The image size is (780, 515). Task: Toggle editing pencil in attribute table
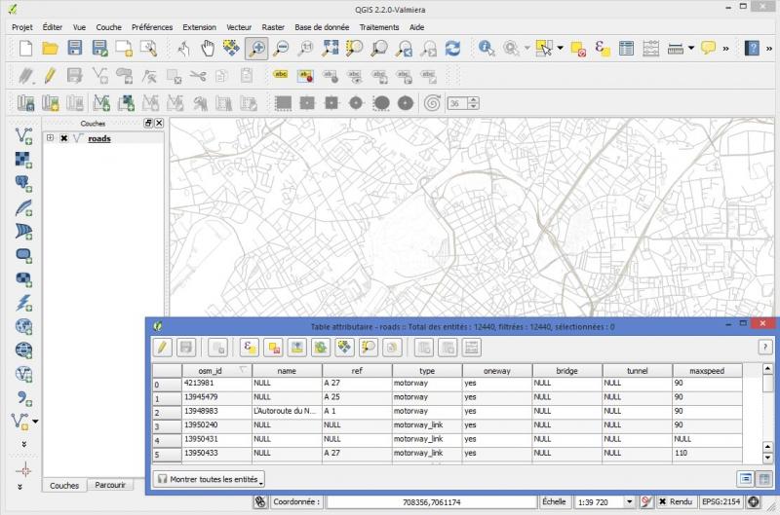[163, 347]
